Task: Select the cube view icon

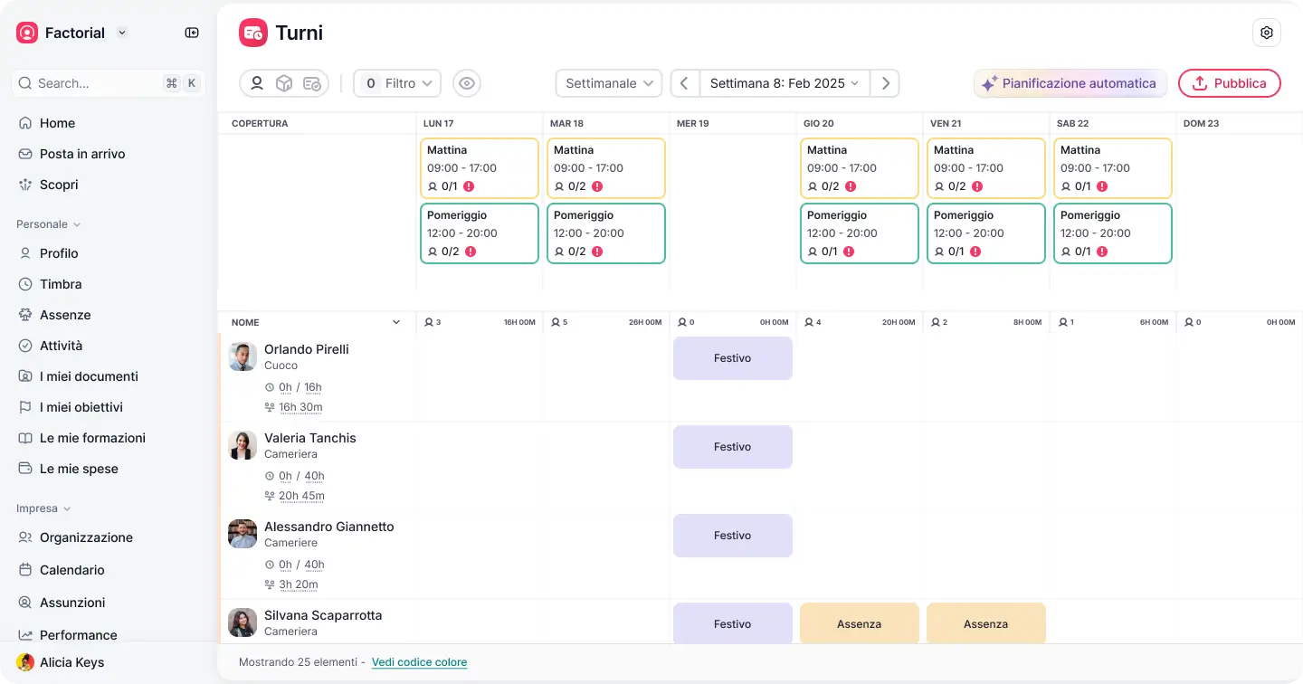Action: [x=284, y=83]
